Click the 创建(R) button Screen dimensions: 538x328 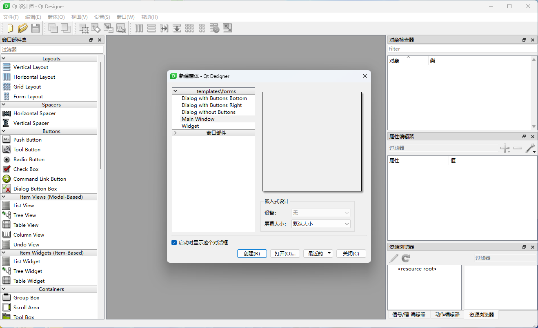[x=252, y=253]
